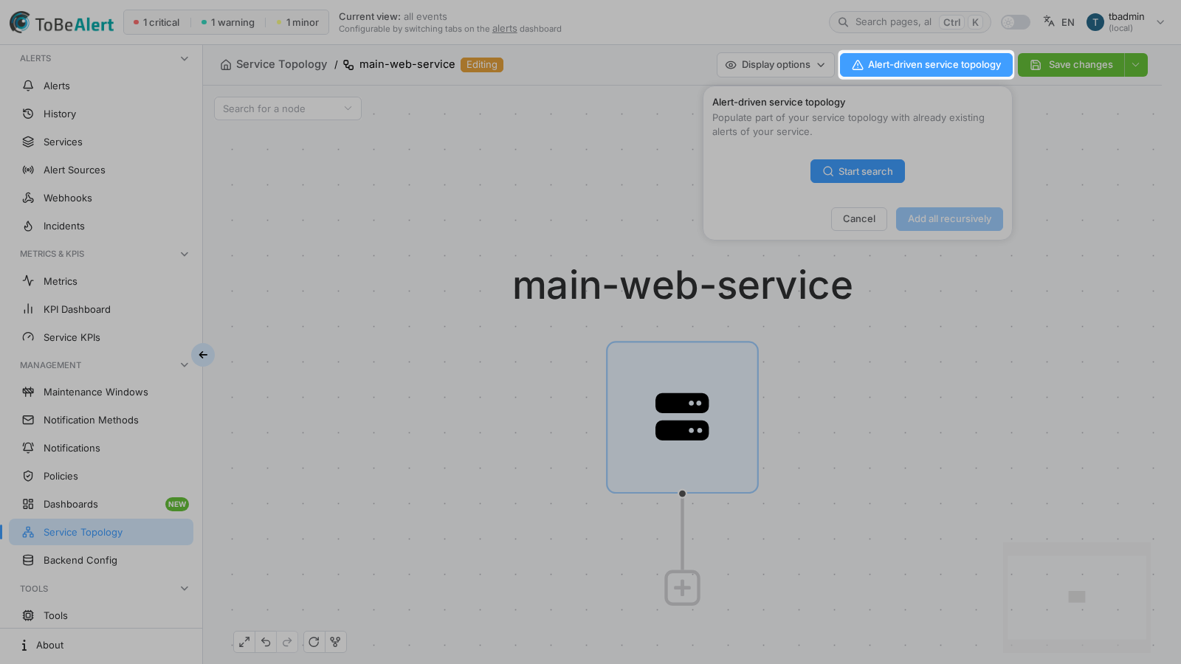Screen dimensions: 1181x664
Task: Follow the alerts dashboard link
Action: point(505,29)
